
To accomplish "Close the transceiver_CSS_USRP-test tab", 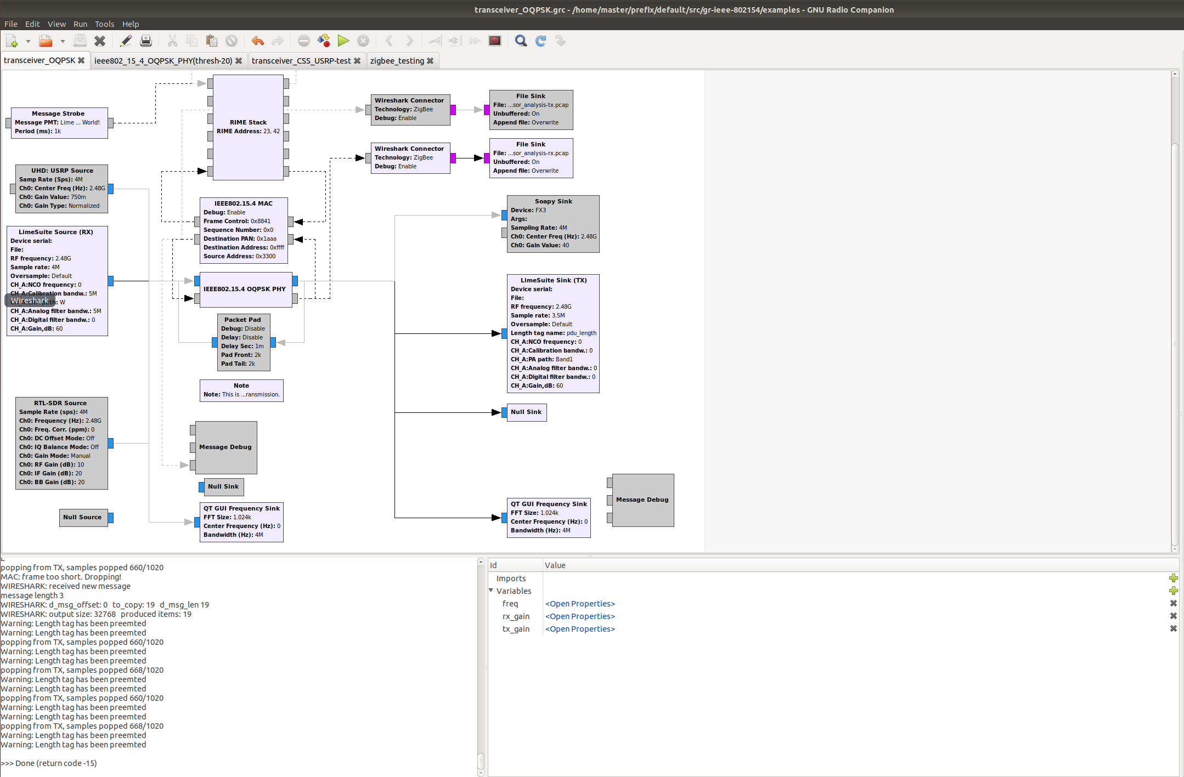I will click(357, 61).
